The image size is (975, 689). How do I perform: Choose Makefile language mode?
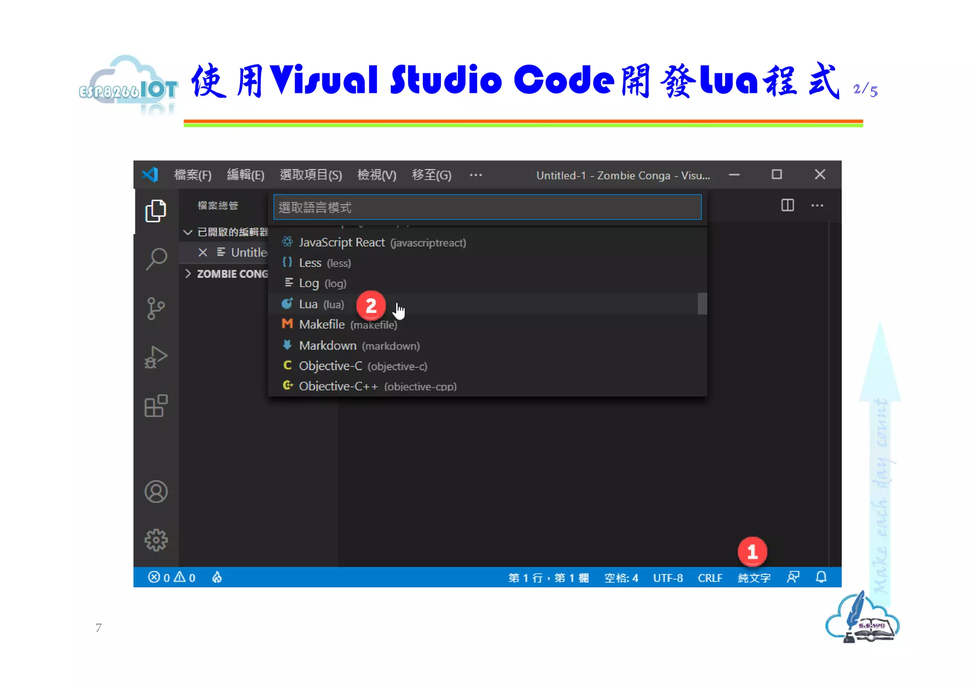pos(483,325)
